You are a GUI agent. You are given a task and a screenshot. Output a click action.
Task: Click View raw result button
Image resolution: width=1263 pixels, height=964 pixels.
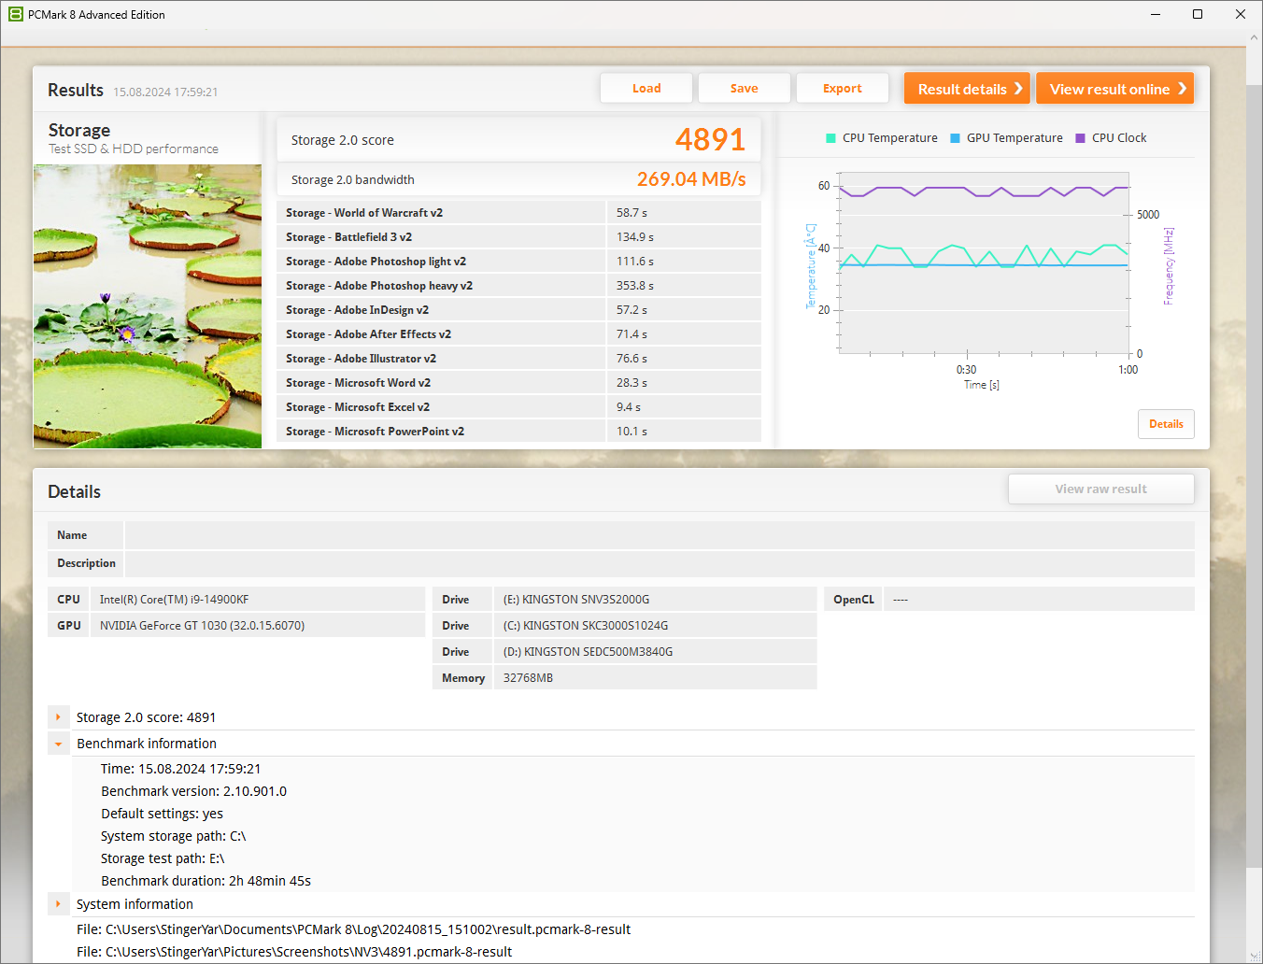coord(1101,489)
